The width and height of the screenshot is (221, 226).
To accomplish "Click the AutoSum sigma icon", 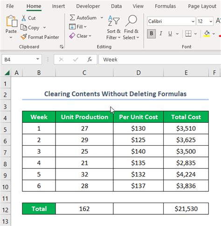I will 72,18.
